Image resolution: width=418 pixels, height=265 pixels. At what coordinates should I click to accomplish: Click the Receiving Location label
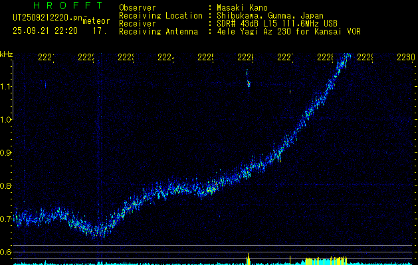pos(161,16)
